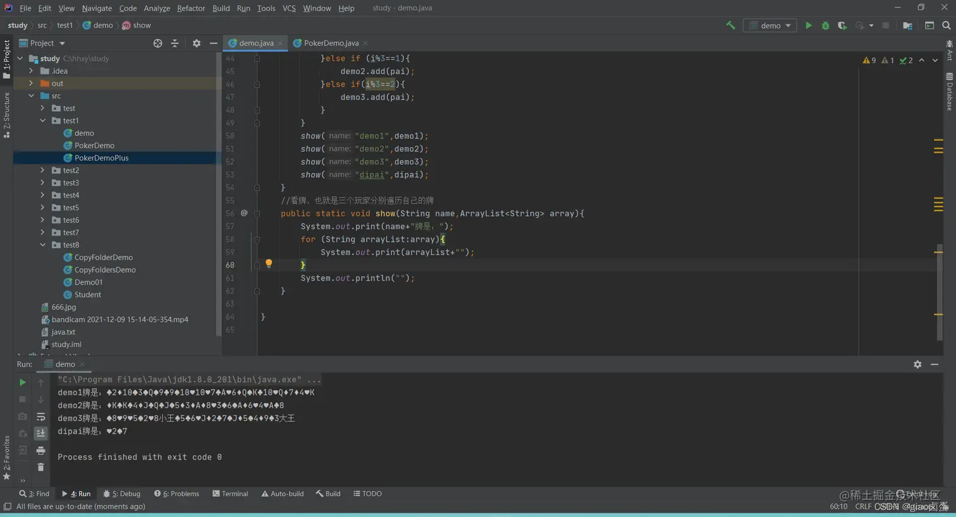
Task: Clear all console output trash icon
Action: (x=40, y=467)
